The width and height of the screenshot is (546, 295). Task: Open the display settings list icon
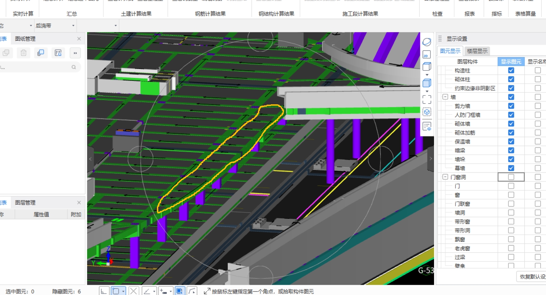pos(427,126)
